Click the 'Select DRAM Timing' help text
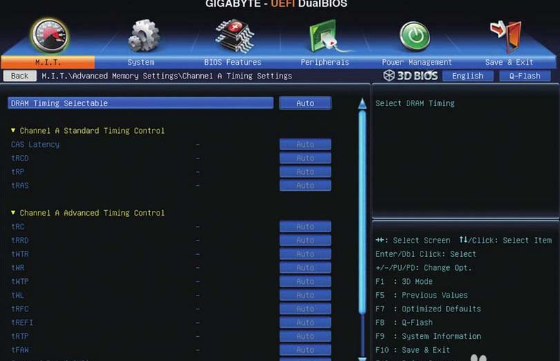The height and width of the screenshot is (361, 560). [x=414, y=103]
